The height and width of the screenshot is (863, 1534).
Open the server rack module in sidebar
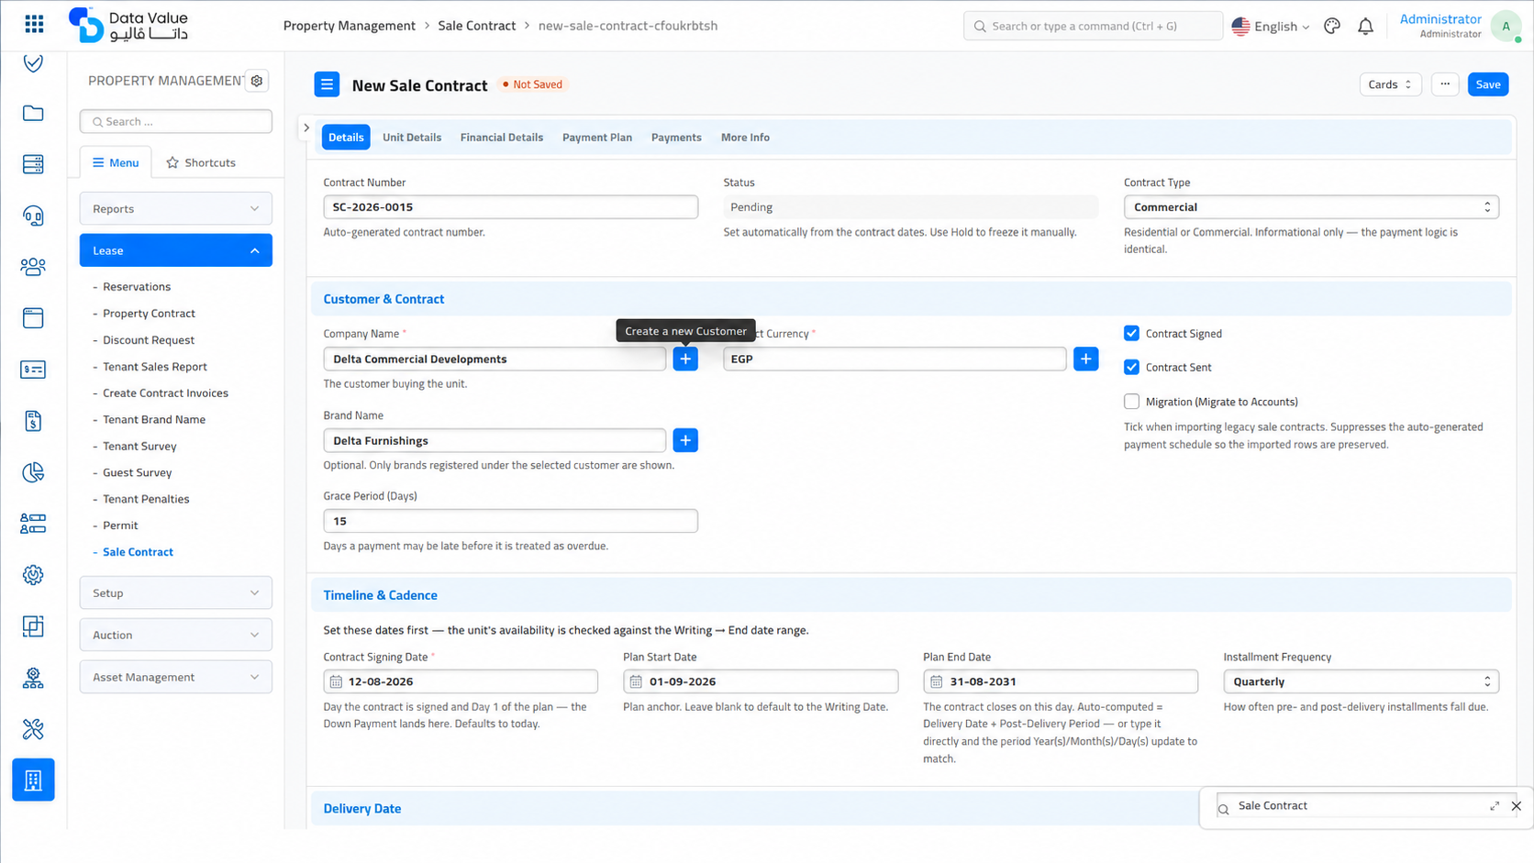(33, 164)
